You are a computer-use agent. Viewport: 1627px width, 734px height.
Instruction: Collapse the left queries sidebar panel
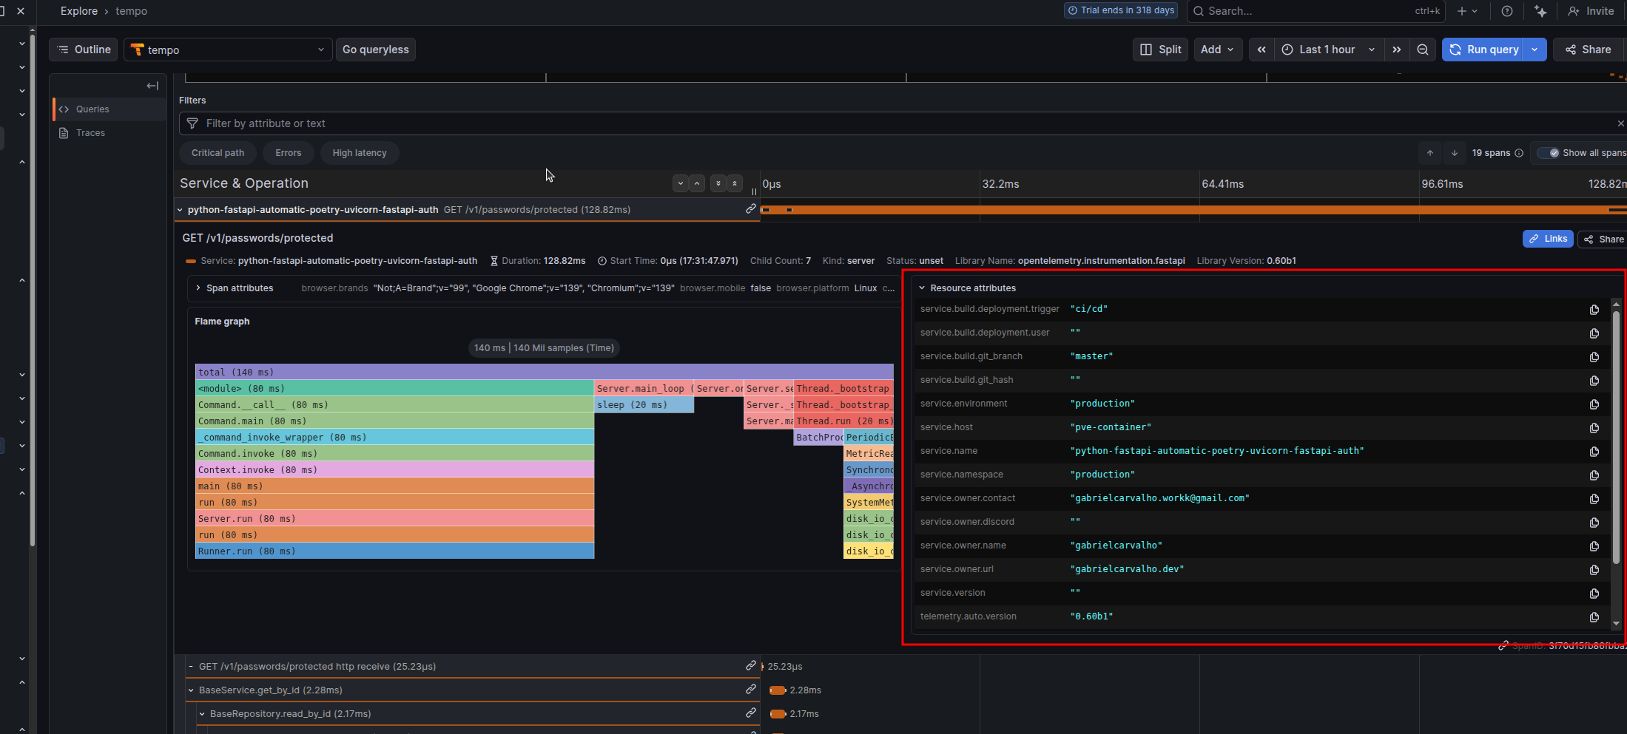(152, 86)
